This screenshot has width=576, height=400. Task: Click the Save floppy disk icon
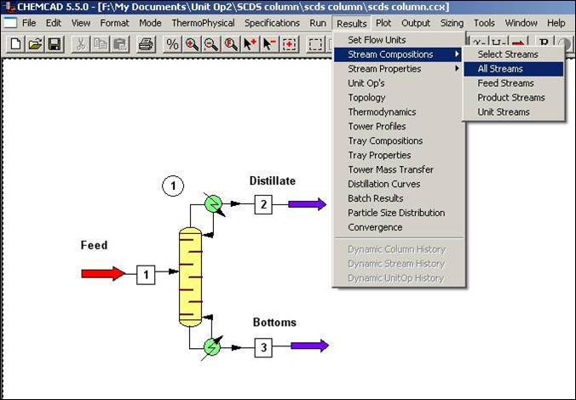click(55, 44)
